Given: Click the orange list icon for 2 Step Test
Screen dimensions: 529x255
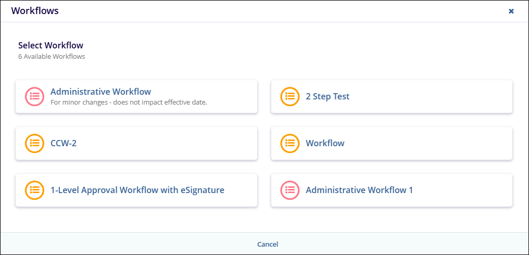Looking at the screenshot, I should point(290,96).
